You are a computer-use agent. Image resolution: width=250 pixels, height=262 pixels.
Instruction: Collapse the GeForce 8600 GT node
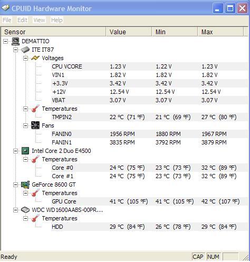pos(16,185)
